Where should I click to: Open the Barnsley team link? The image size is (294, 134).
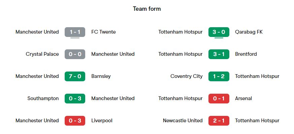(x=101, y=76)
